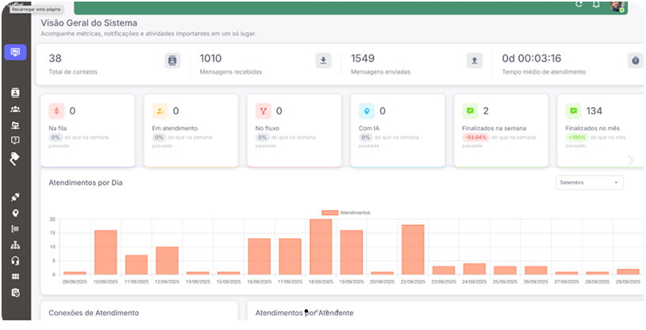Open the user profile avatar
The height and width of the screenshot is (330, 646).
617,6
